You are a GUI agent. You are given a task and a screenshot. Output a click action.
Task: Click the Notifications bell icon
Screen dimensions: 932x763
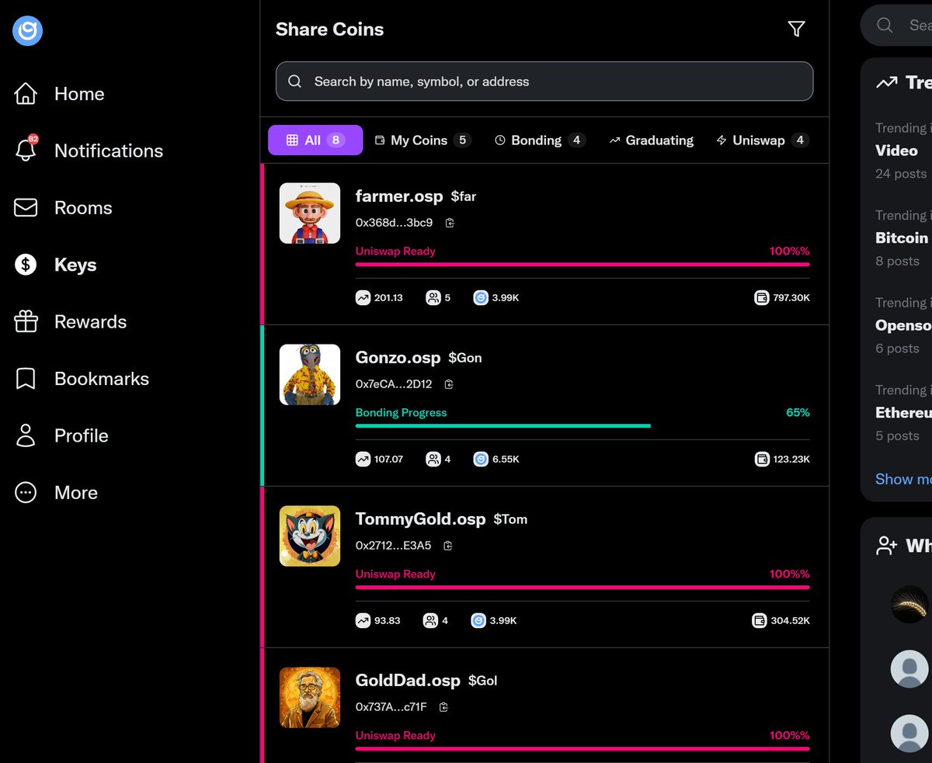click(26, 150)
